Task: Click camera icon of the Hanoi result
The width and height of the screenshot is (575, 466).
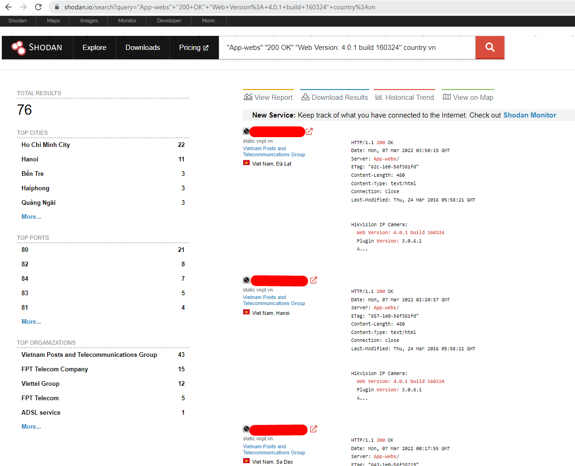Action: pyautogui.click(x=246, y=280)
